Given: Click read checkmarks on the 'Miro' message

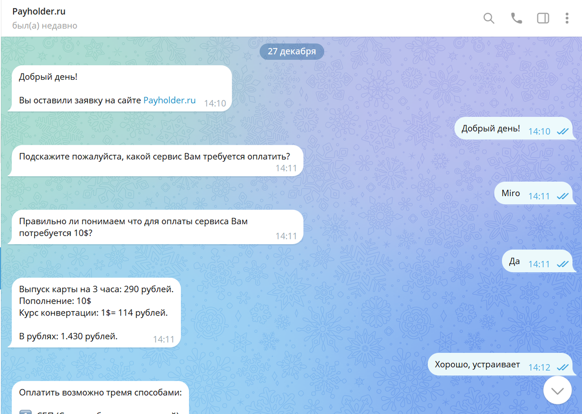Looking at the screenshot, I should [x=563, y=197].
